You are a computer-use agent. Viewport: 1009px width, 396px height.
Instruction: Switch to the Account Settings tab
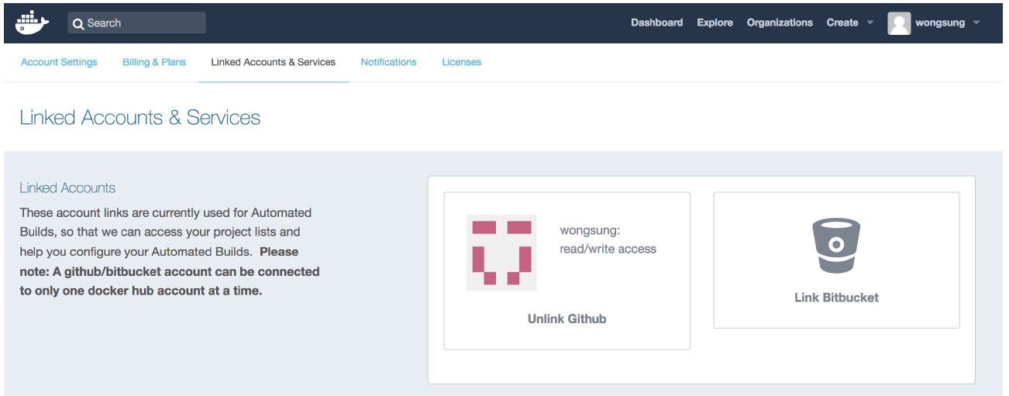tap(59, 62)
